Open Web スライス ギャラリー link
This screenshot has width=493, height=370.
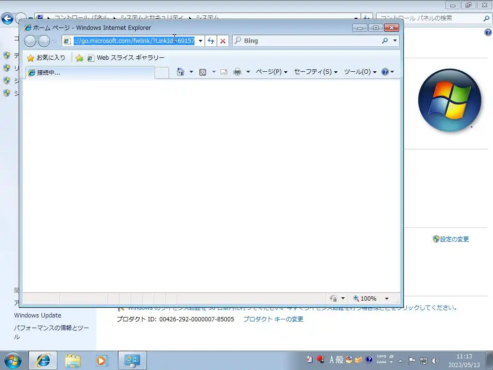126,58
